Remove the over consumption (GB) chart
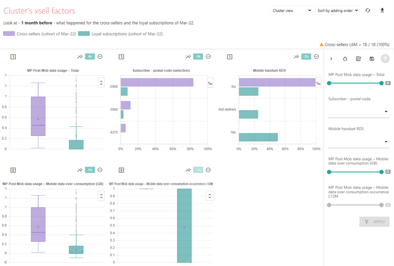 (x=100, y=170)
